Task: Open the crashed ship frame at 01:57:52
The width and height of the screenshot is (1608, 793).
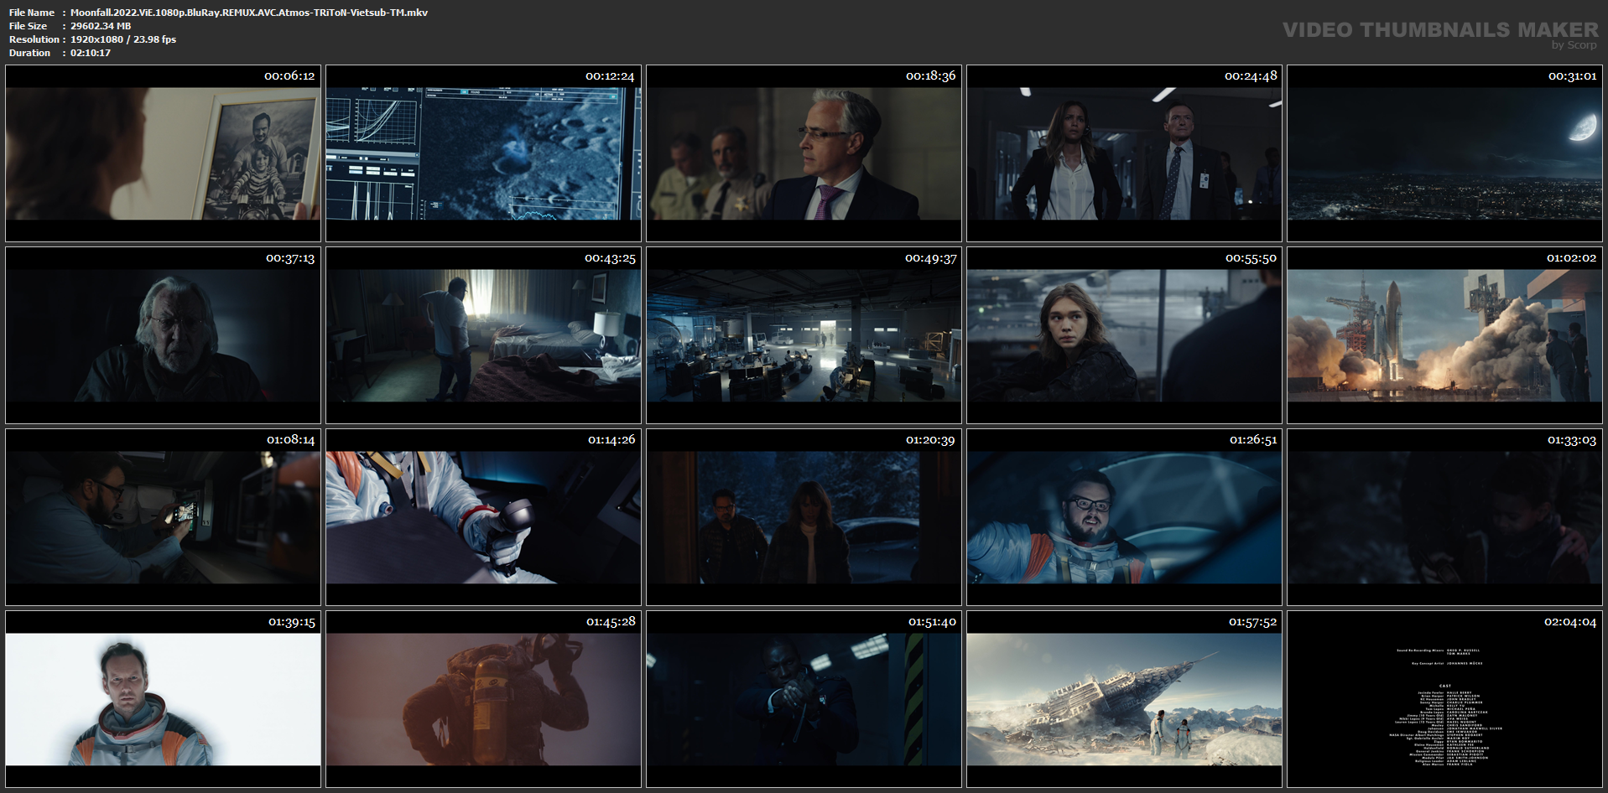Action: point(1124,699)
